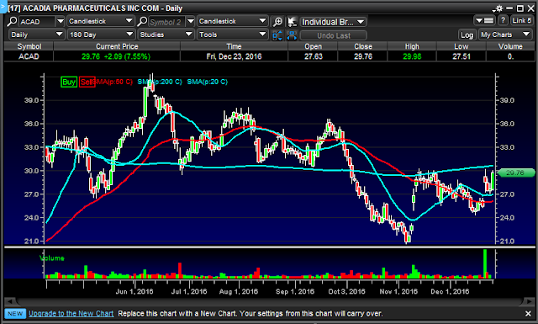Click the NEW badge in banner
Viewport: 538px width, 324px height.
point(15,313)
